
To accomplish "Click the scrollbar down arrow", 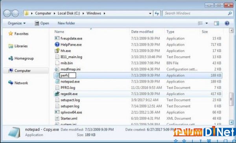I will click(231, 122).
